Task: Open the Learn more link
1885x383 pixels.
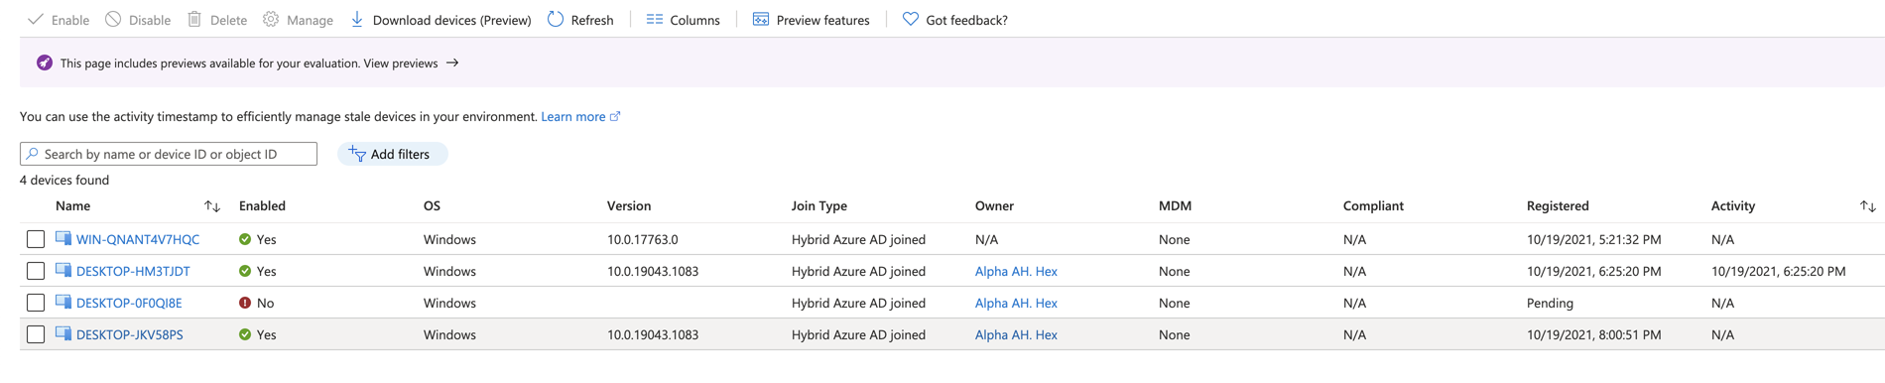Action: tap(572, 116)
